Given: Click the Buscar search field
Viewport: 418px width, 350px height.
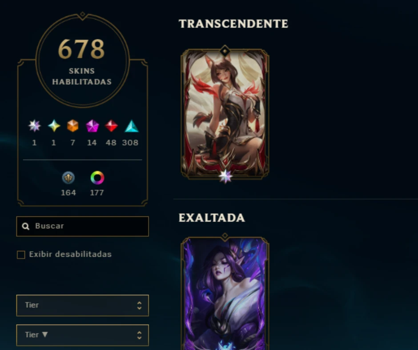Looking at the screenshot, I should [82, 227].
